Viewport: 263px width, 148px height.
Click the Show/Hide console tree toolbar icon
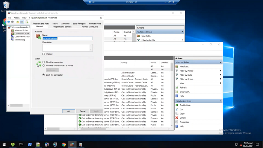[22, 22]
